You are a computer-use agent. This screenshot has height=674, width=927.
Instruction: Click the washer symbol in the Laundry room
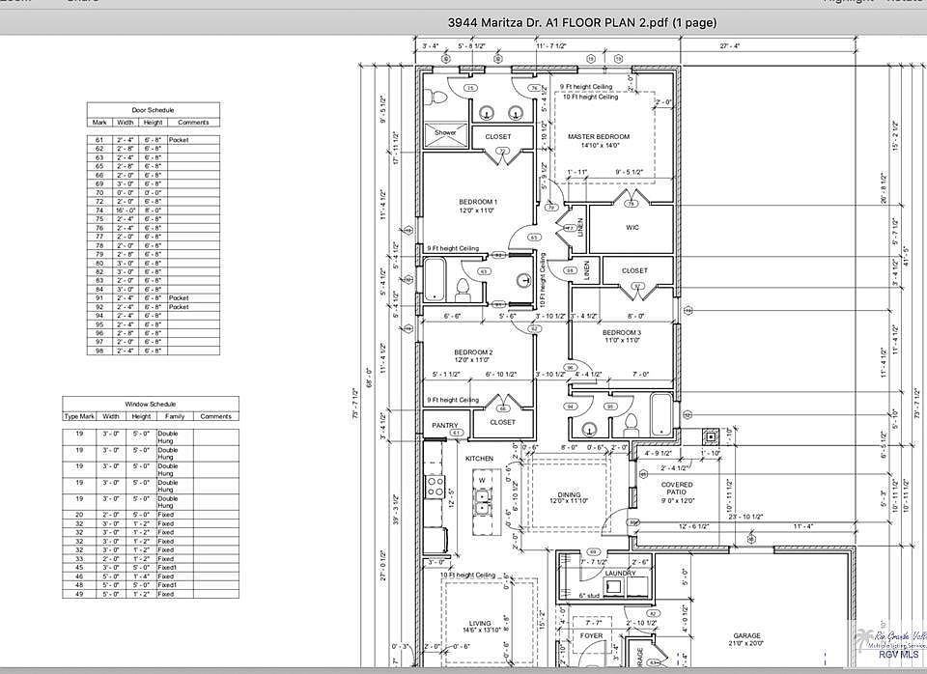click(x=613, y=586)
